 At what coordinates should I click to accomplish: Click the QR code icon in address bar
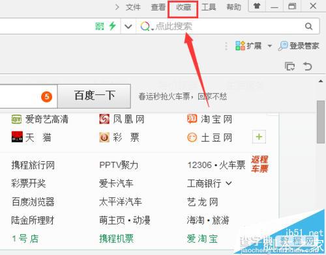pos(100,27)
